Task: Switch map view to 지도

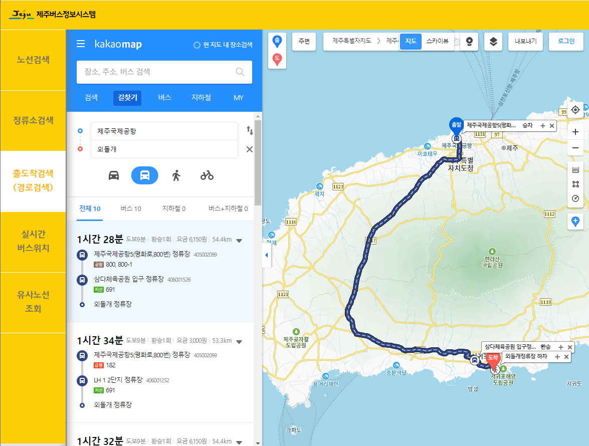Action: 411,41
